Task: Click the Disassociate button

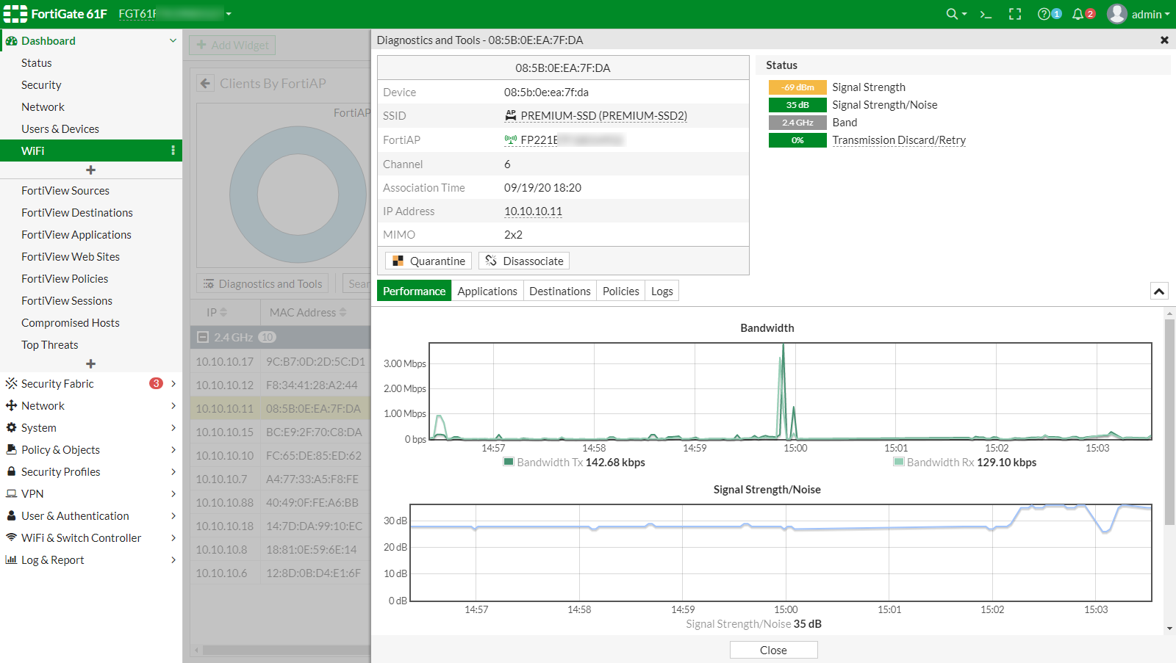Action: pos(524,261)
